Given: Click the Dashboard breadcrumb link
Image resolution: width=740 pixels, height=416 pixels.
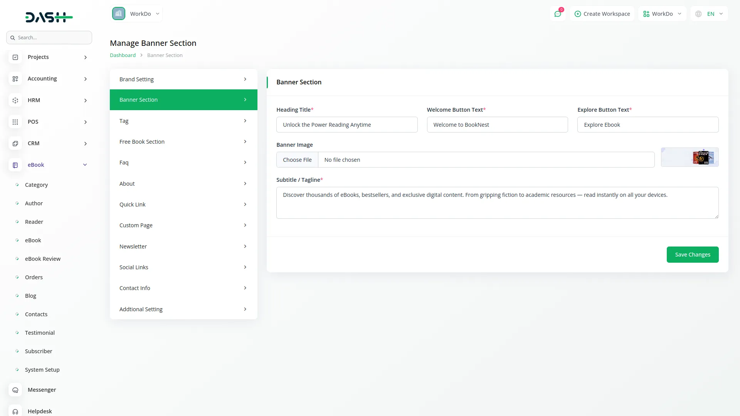Looking at the screenshot, I should point(123,55).
